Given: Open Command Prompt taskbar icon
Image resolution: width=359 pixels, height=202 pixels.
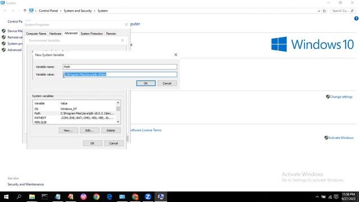Looking at the screenshot, I should pyautogui.click(x=45, y=197).
